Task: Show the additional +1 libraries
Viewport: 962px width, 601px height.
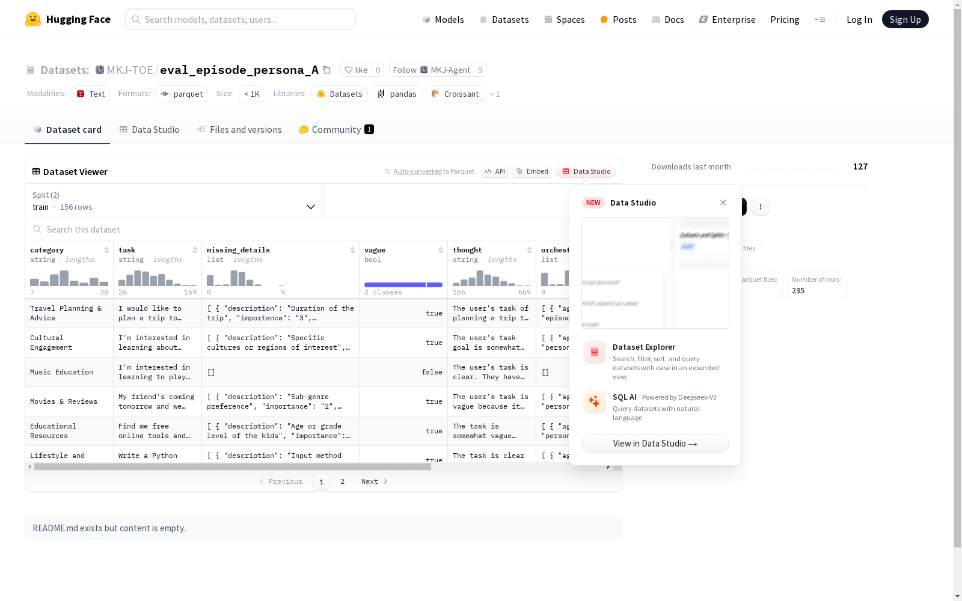Action: tap(495, 94)
